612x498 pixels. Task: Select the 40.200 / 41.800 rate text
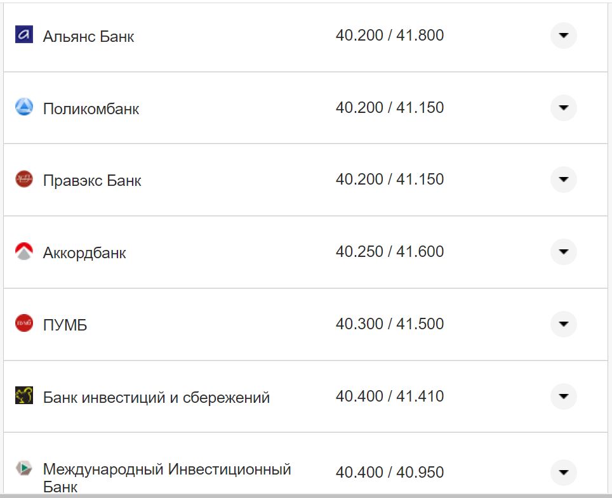390,36
